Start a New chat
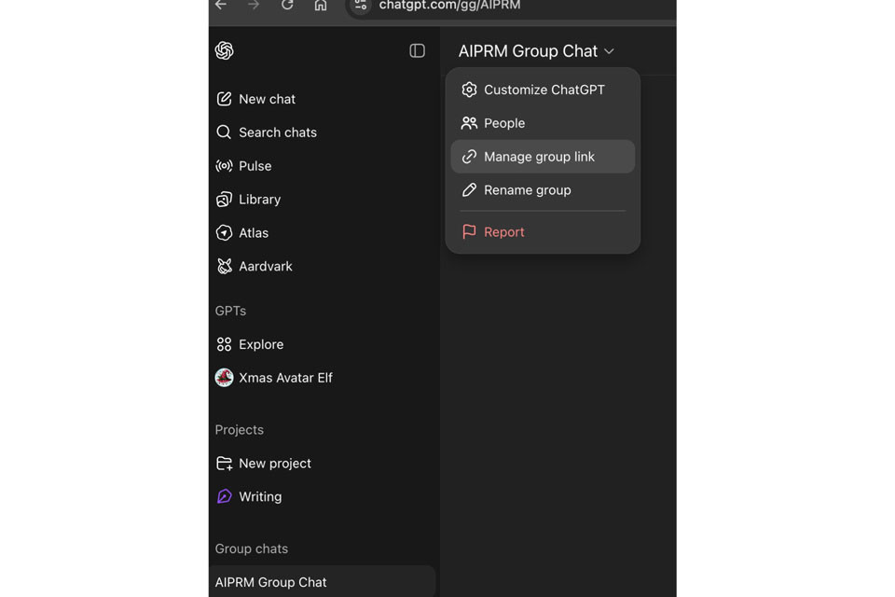The height and width of the screenshot is (597, 895). (267, 99)
